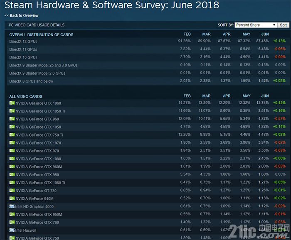Click the ALL VIDEO CARDS heading
Image resolution: width=291 pixels, height=240 pixels.
pyautogui.click(x=26, y=96)
